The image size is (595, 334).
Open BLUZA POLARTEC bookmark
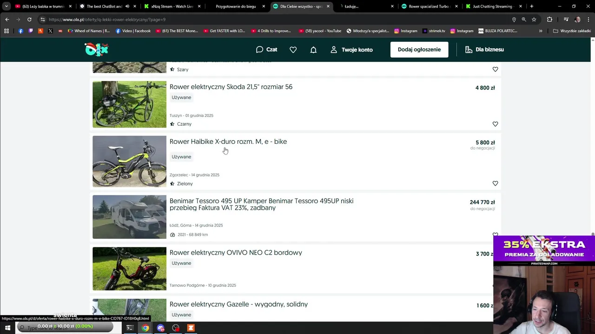tap(497, 31)
